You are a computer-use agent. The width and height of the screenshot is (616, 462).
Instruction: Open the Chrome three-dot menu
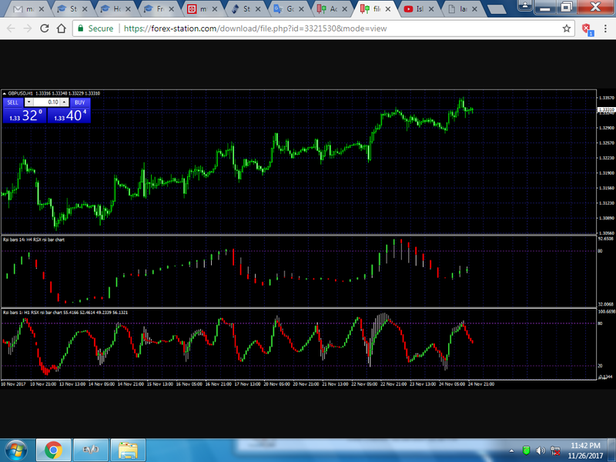605,28
